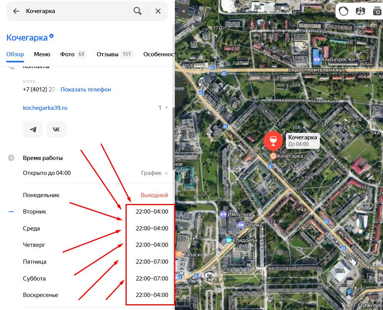Click the Кочегарка map balloon label
The image size is (383, 310).
pos(303,141)
